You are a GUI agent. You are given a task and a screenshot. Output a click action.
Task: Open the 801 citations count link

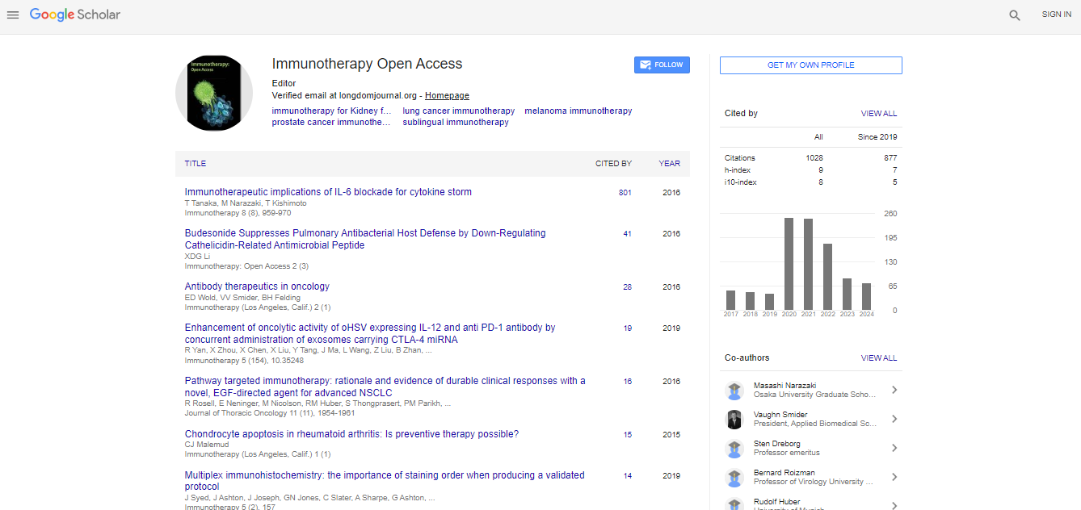[x=625, y=193]
